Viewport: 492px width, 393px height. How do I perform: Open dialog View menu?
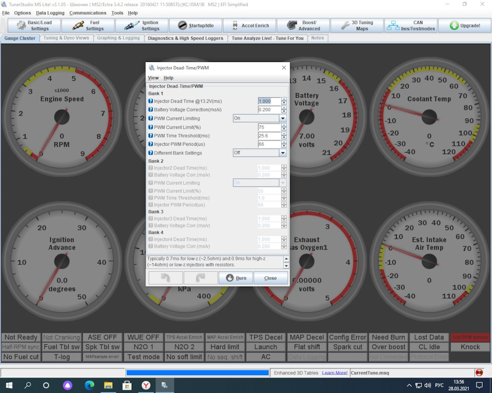[153, 78]
